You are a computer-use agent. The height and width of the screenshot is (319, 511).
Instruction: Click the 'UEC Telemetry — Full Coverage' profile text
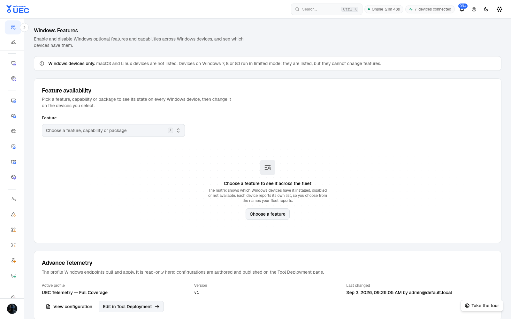click(75, 293)
